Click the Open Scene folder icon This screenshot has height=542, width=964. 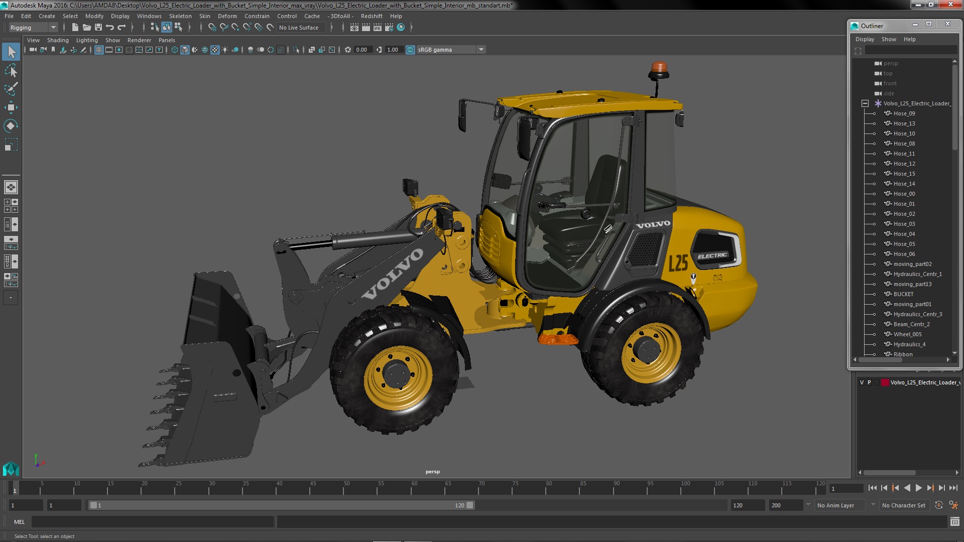(x=87, y=28)
